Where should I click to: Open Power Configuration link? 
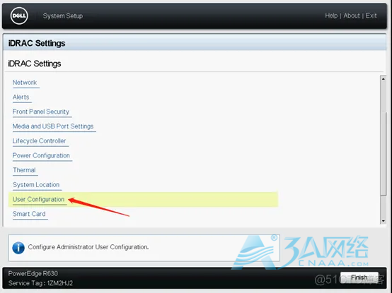coord(41,155)
